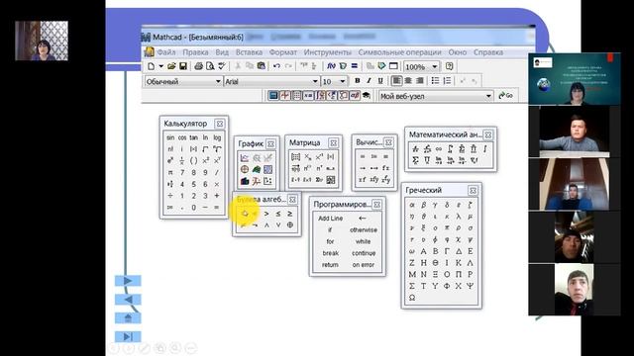Click the return programming operator
The height and width of the screenshot is (356, 634).
tap(330, 265)
